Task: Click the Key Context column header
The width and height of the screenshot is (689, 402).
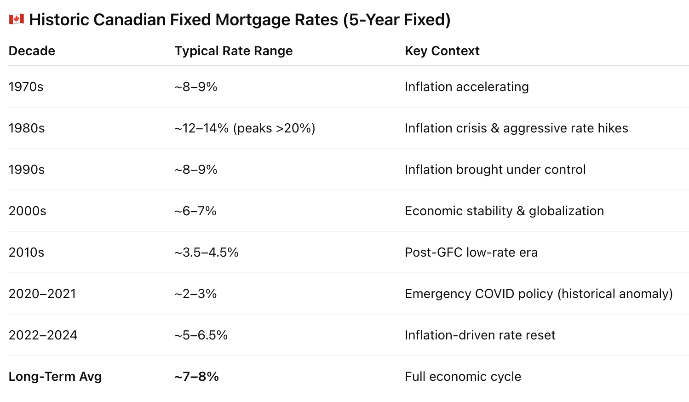Action: (442, 51)
